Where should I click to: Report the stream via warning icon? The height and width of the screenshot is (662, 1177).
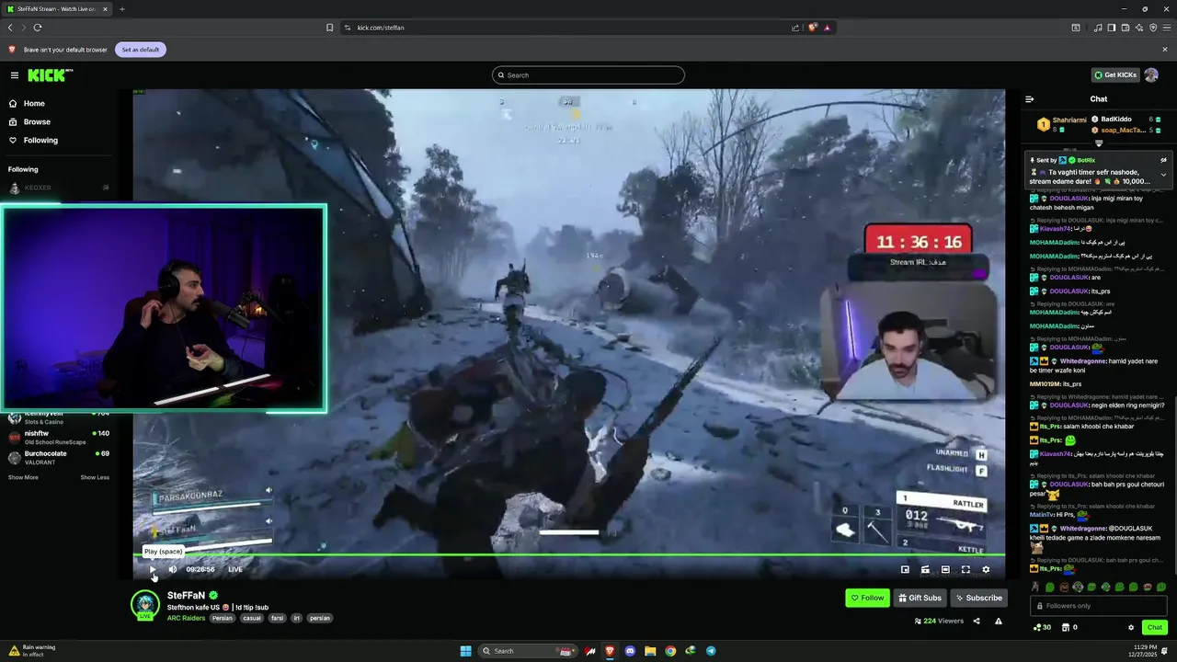pyautogui.click(x=999, y=622)
